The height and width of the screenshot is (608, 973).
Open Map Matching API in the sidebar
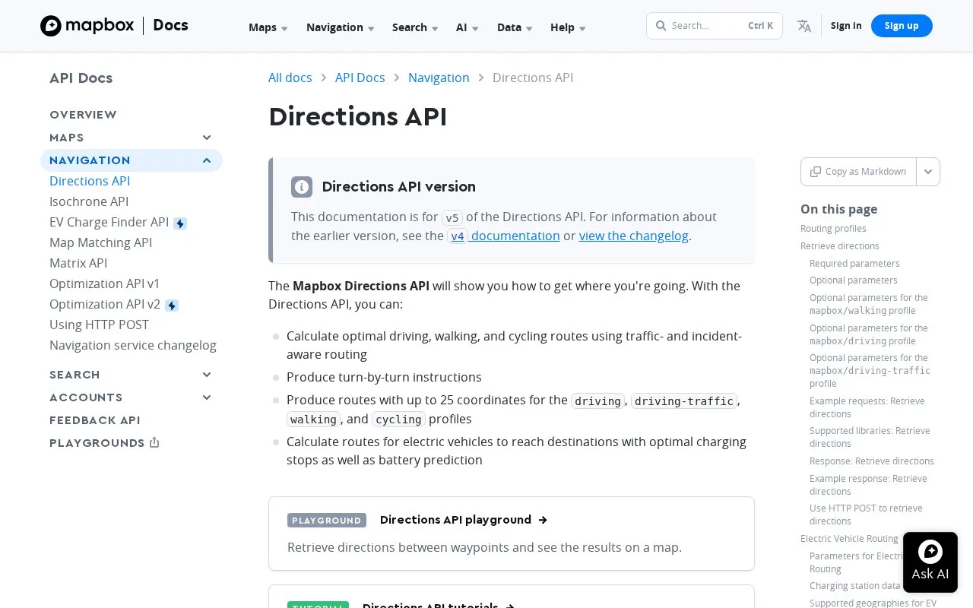101,242
